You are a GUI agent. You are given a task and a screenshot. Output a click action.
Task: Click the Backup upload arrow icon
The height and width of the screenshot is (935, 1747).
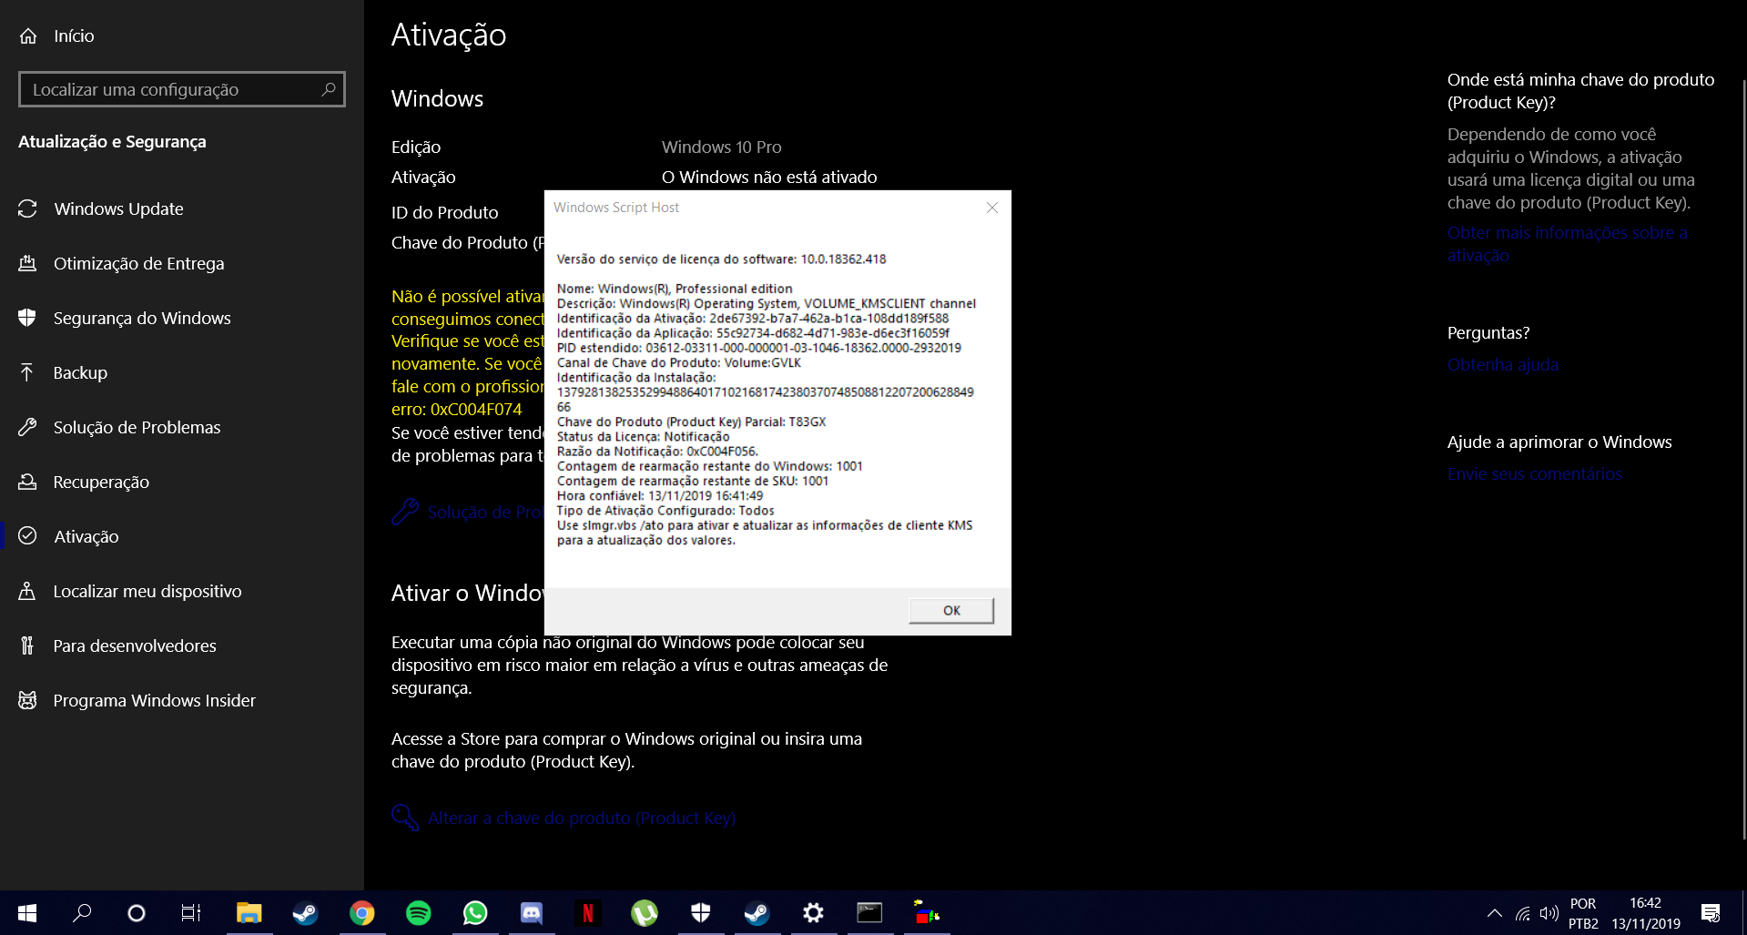[x=27, y=372]
